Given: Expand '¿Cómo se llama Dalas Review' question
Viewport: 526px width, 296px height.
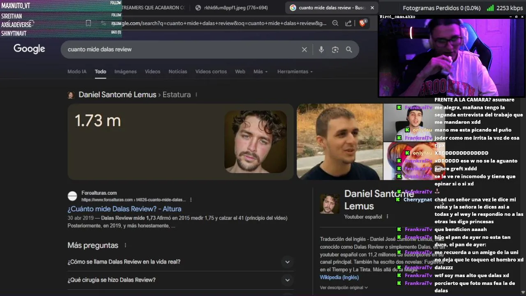Looking at the screenshot, I should point(180,262).
